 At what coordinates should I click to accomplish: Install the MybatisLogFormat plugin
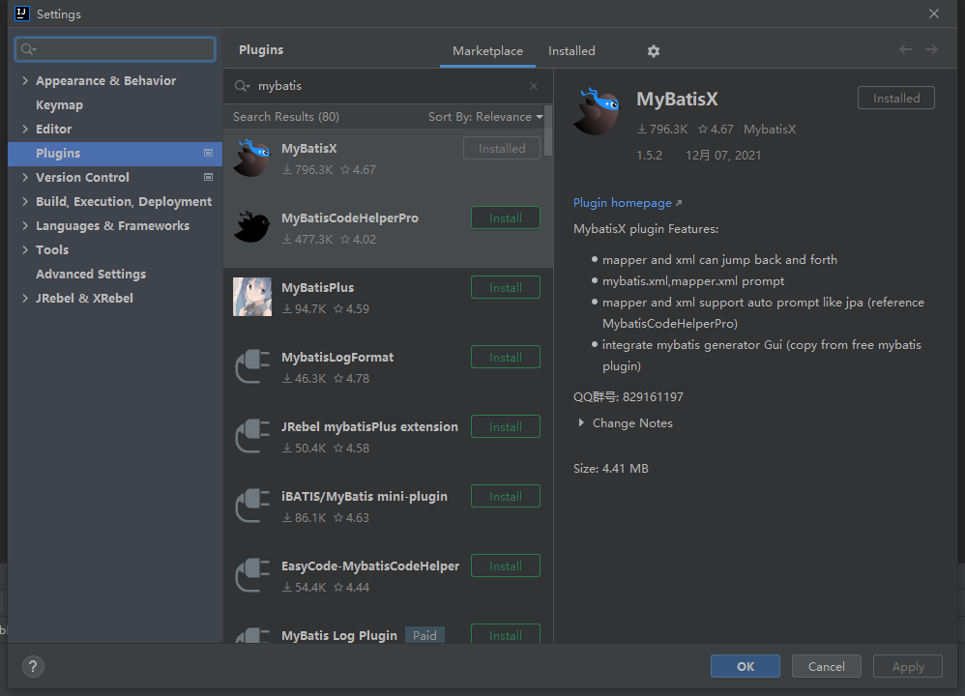pos(506,357)
